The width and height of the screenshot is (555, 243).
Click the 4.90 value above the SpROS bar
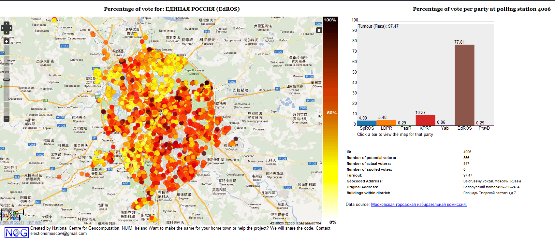pyautogui.click(x=363, y=118)
